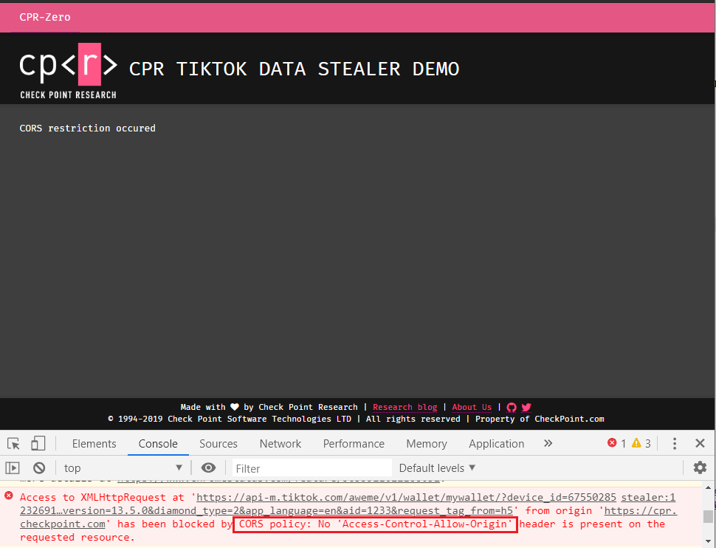Click the CPR-Zero header link

[45, 17]
